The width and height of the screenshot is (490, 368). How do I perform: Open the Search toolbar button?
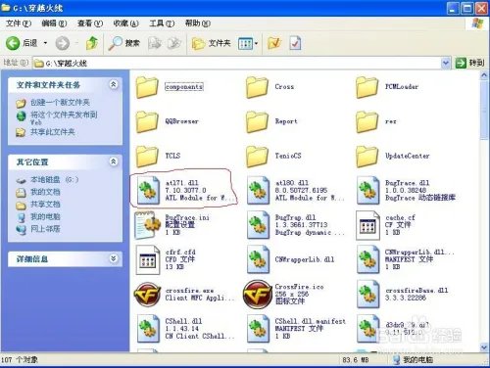[x=123, y=43]
